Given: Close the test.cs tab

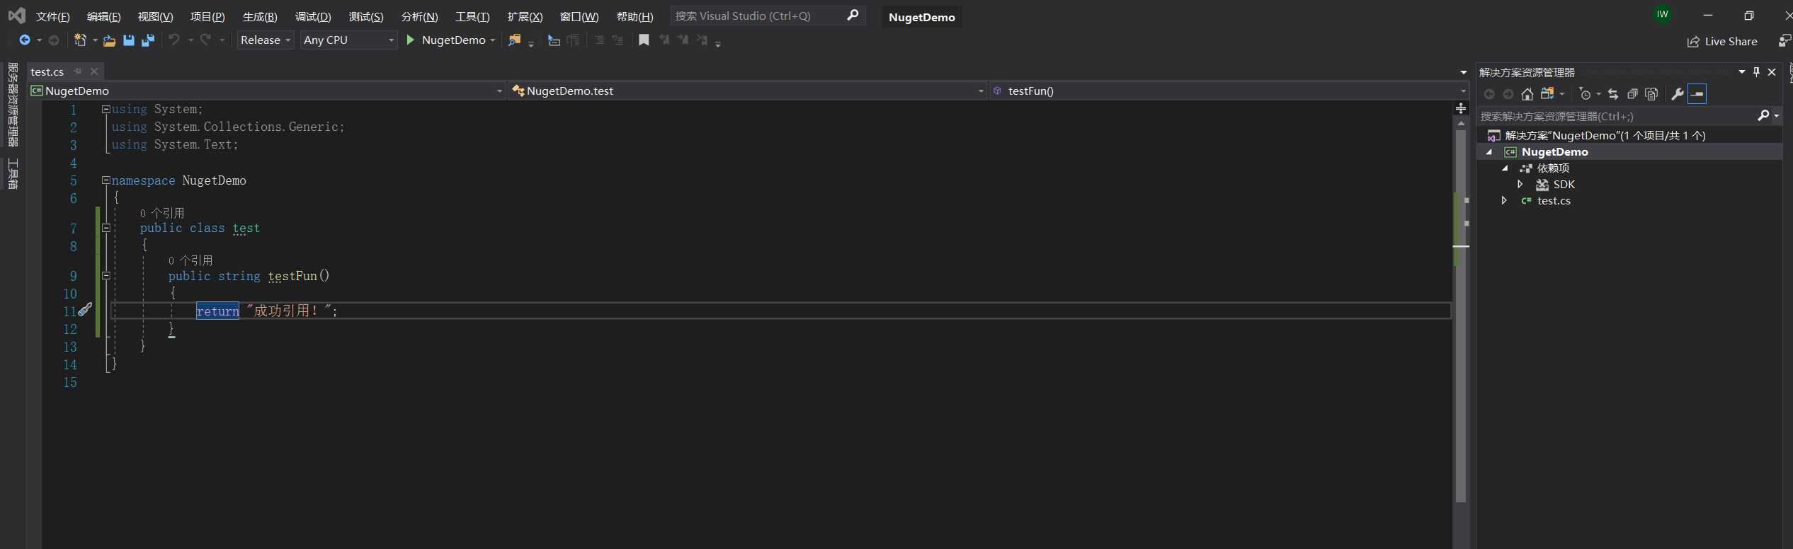Looking at the screenshot, I should [94, 71].
